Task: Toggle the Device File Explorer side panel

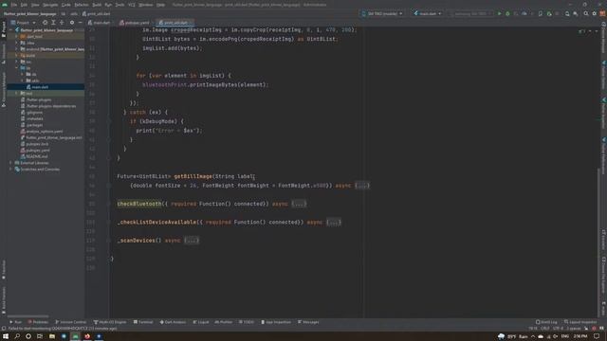Action: (x=603, y=275)
